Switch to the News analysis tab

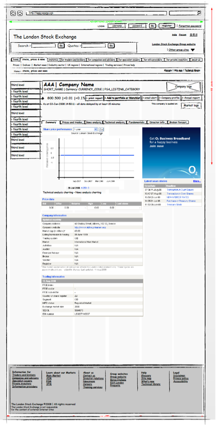tap(93, 122)
